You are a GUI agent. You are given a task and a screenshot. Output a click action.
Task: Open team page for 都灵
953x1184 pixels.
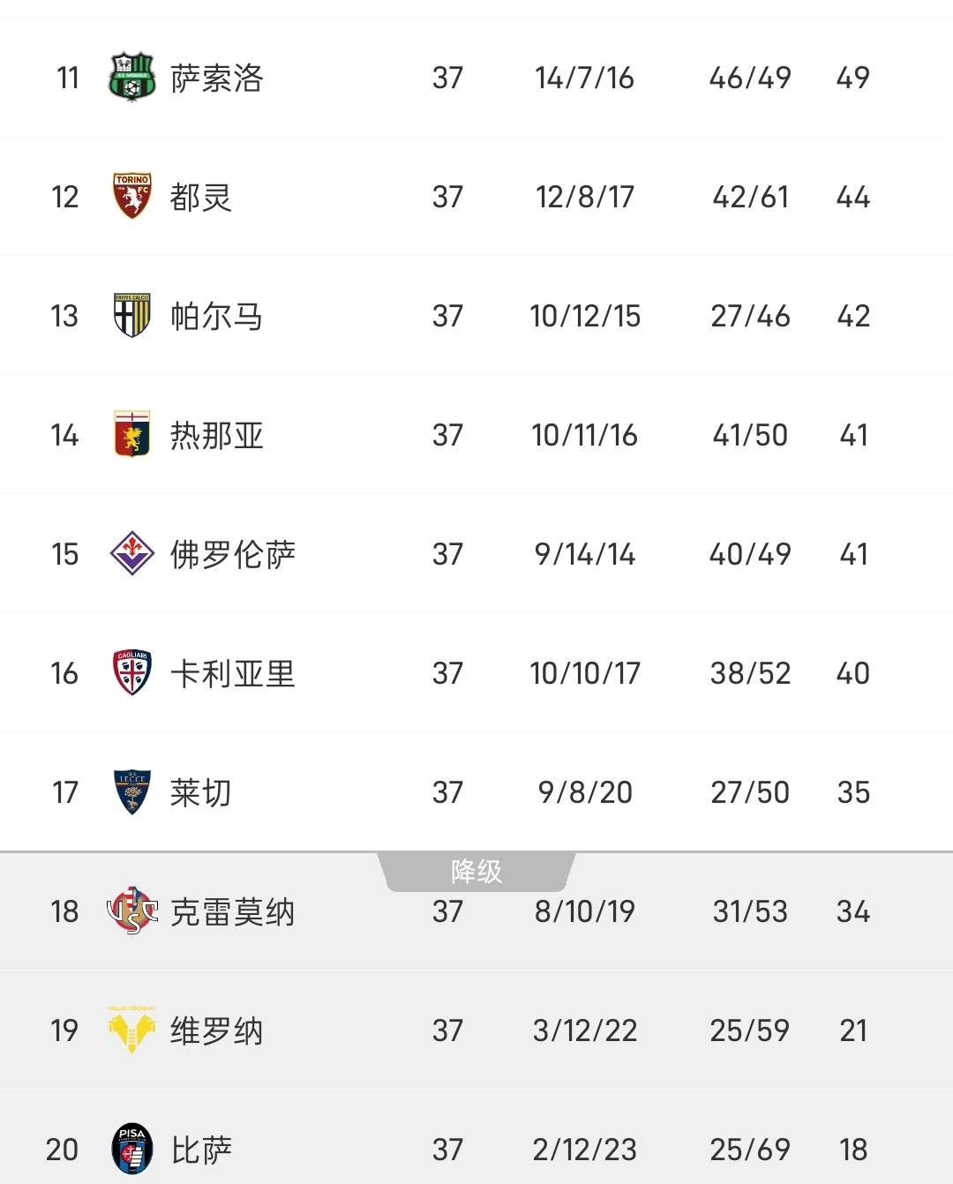pos(201,197)
